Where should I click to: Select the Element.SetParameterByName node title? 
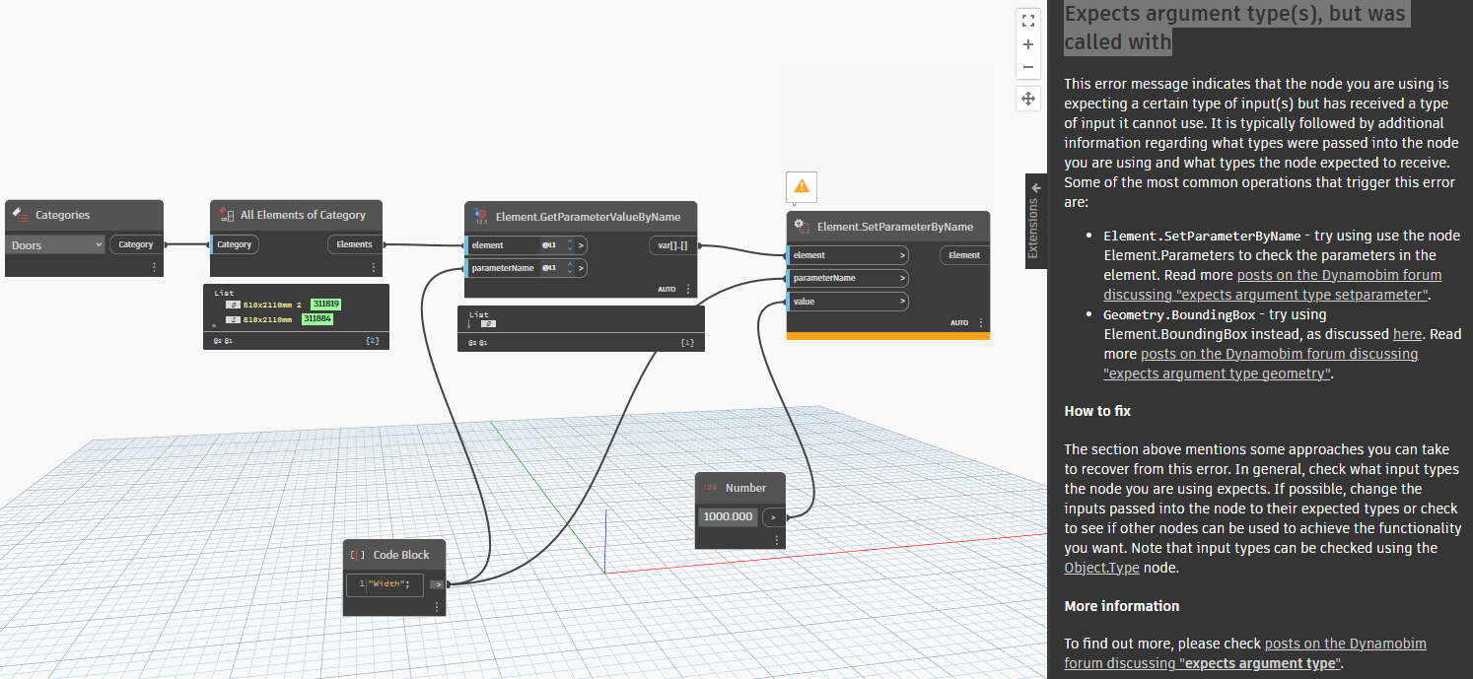tap(895, 227)
